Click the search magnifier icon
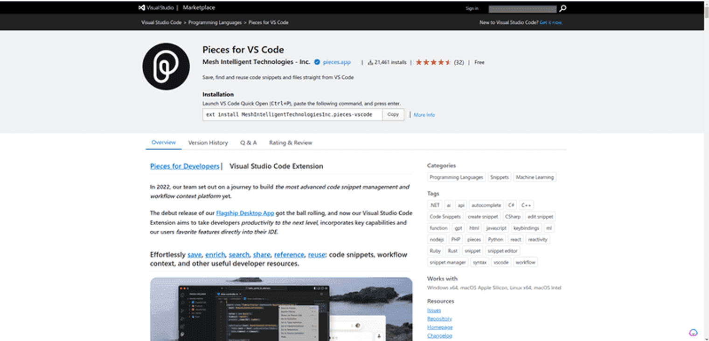Image resolution: width=709 pixels, height=341 pixels. pos(563,8)
